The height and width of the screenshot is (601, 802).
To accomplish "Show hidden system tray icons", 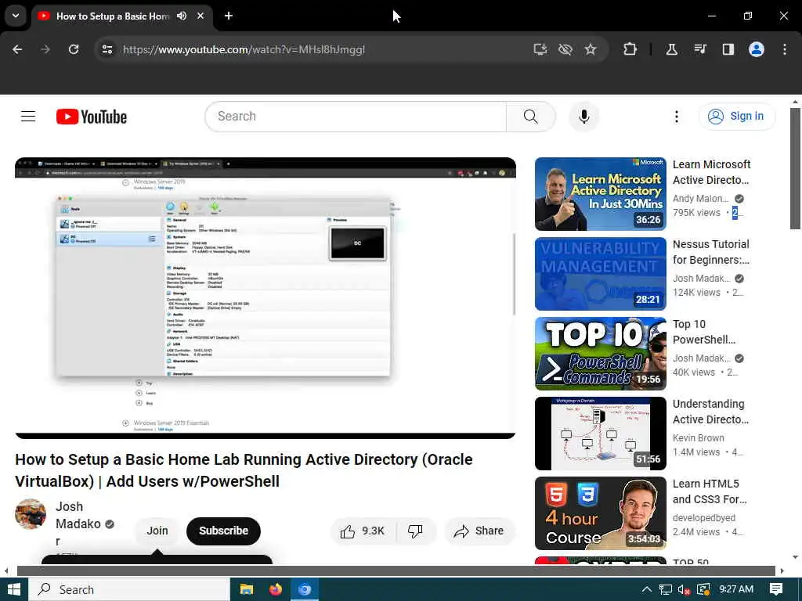I will 646,589.
